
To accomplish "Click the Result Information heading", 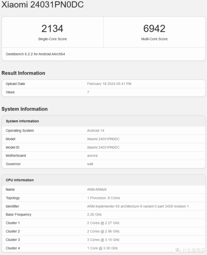I will [x=23, y=73].
